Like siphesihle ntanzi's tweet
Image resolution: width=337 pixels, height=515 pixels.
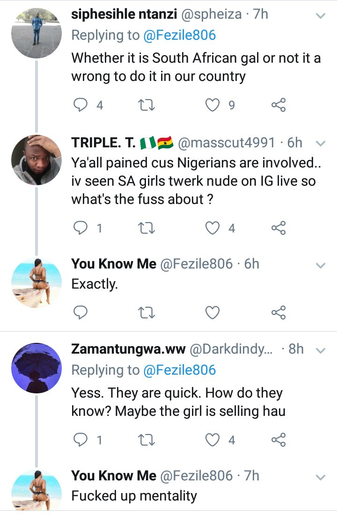213,106
